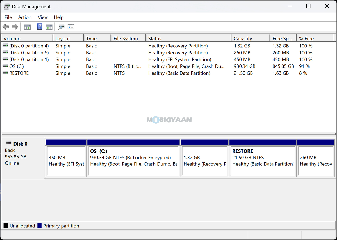Click the 21.50 GB capacity cell
This screenshot has height=240, width=337.
point(243,73)
